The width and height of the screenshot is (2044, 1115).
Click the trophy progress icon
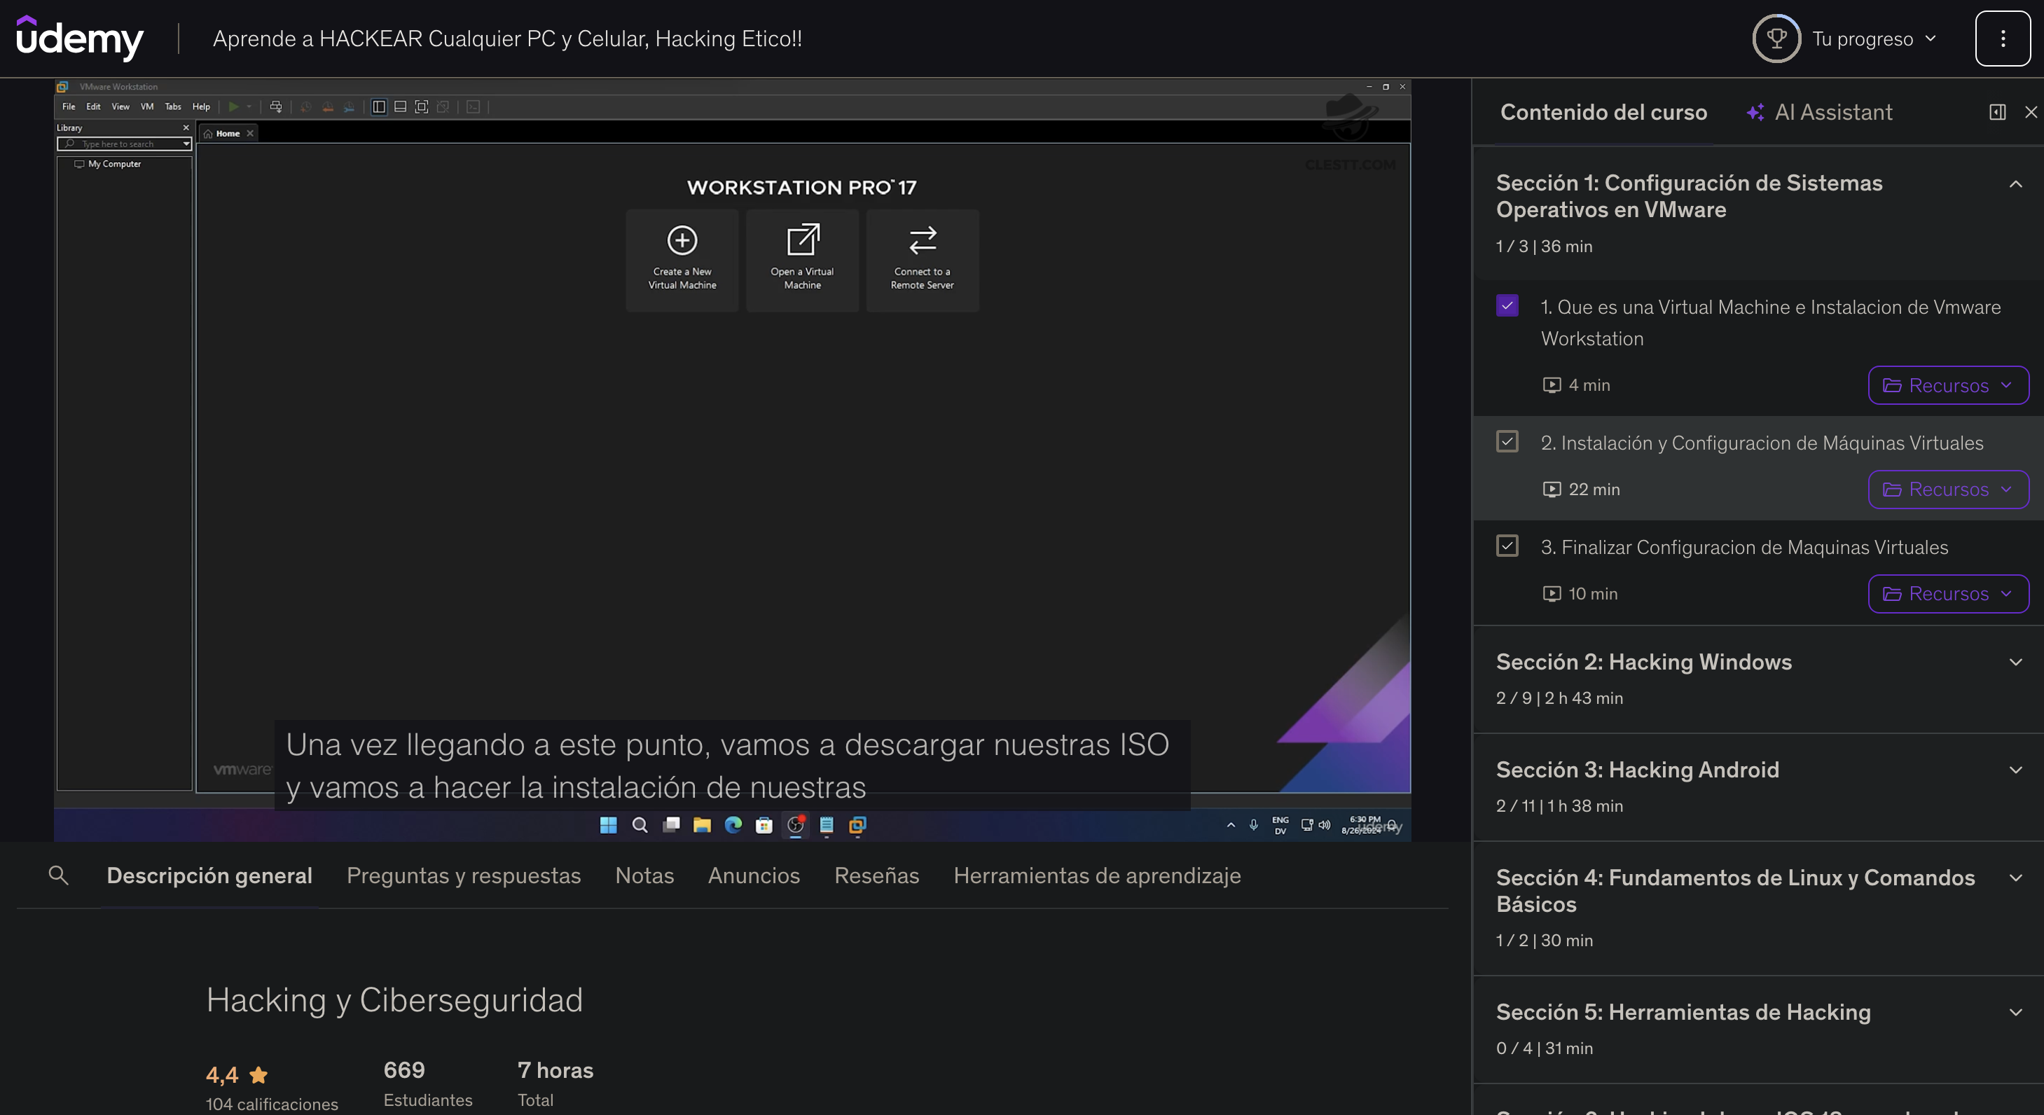[1776, 38]
